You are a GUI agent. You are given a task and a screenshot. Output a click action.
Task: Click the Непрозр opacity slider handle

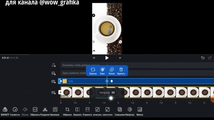click(x=111, y=98)
